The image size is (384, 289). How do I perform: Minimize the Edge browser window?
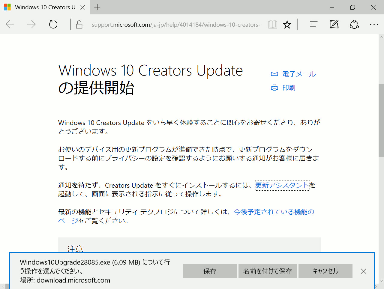pyautogui.click(x=332, y=7)
